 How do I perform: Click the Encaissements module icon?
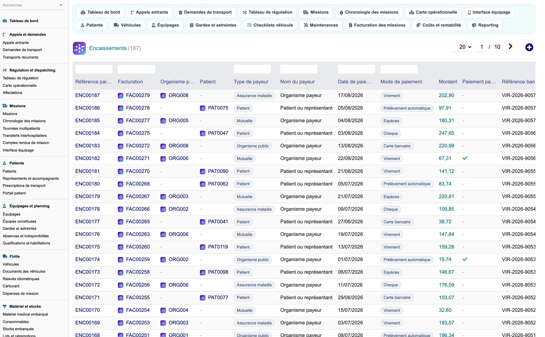point(79,48)
